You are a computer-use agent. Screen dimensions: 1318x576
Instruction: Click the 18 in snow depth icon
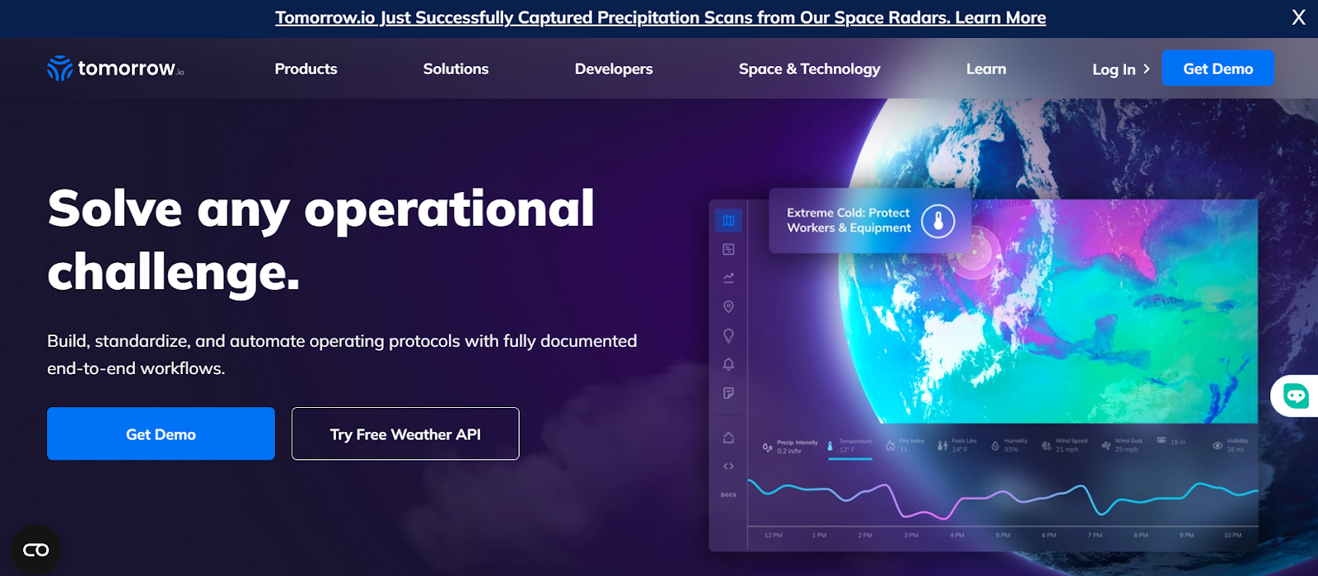[1161, 441]
